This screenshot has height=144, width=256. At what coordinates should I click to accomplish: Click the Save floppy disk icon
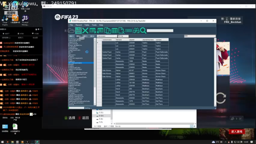[78, 30]
